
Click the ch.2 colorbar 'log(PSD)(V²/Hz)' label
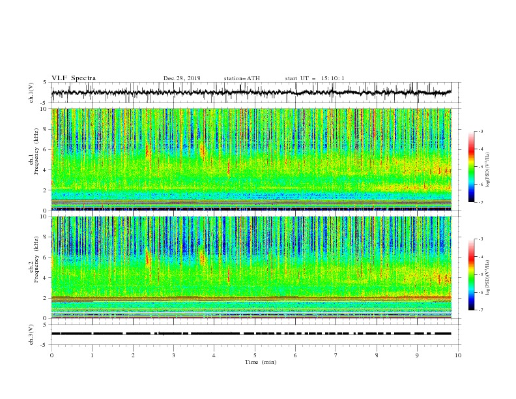(x=488, y=278)
